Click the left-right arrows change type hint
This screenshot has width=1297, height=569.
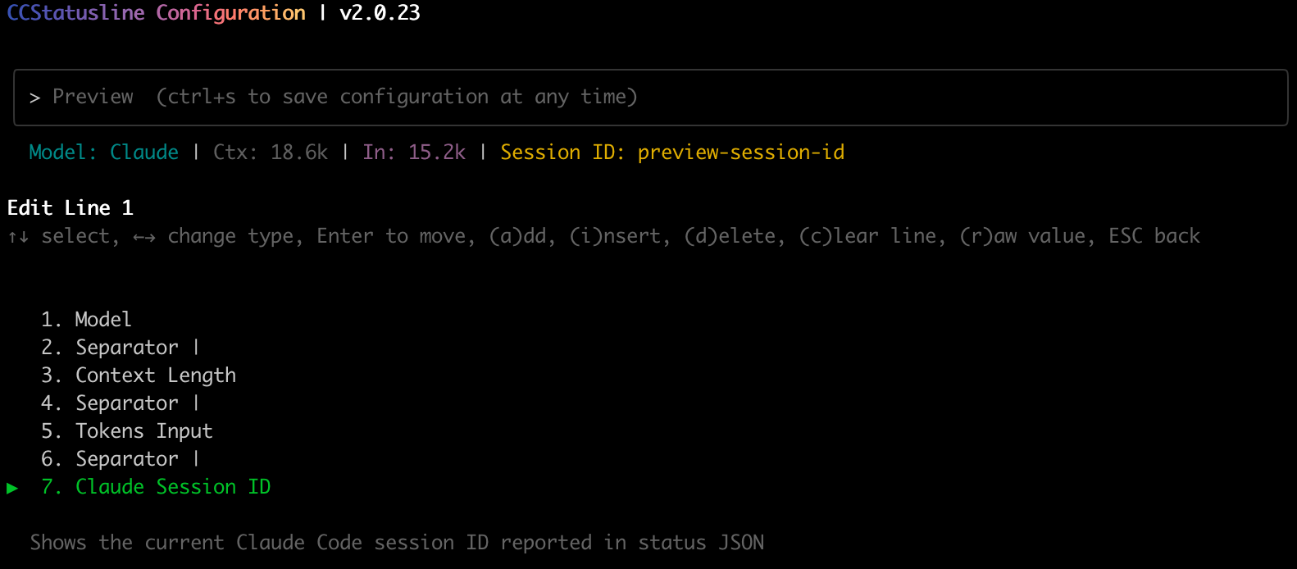point(144,237)
